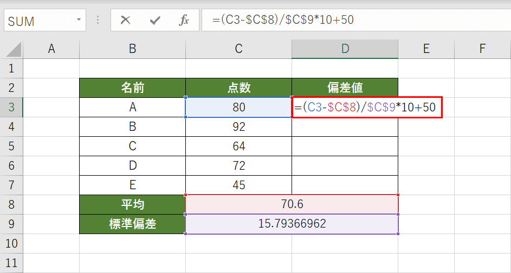This screenshot has height=273, width=511.
Task: Click the Enter checkmark formula button
Action: coord(156,21)
